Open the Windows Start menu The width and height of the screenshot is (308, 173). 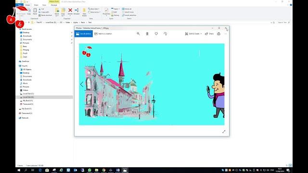pyautogui.click(x=19, y=170)
